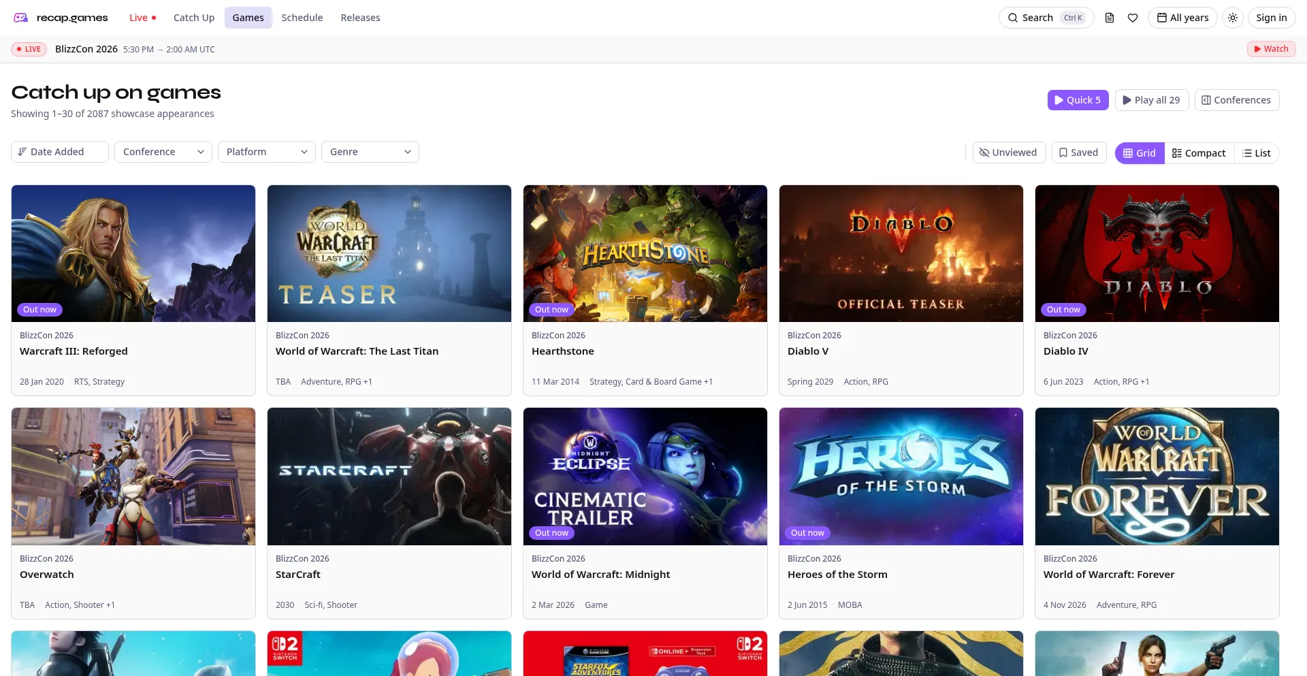Image resolution: width=1307 pixels, height=676 pixels.
Task: Open the Midnight Eclipse cinematic trailer thumbnail
Action: (x=645, y=477)
